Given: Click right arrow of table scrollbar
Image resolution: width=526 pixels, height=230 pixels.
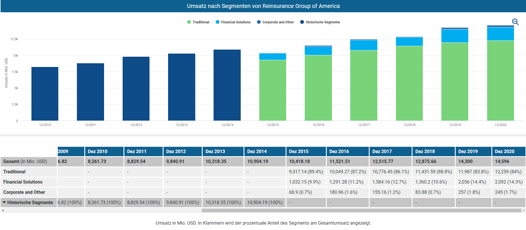Looking at the screenshot, I should [x=523, y=211].
